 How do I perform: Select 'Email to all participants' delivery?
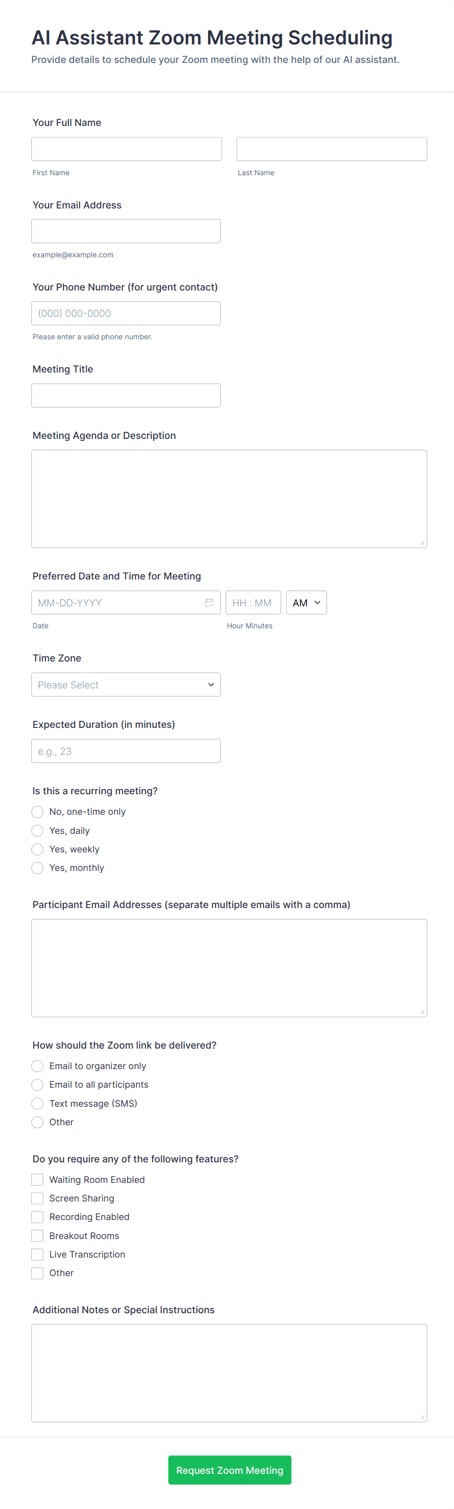point(38,1084)
